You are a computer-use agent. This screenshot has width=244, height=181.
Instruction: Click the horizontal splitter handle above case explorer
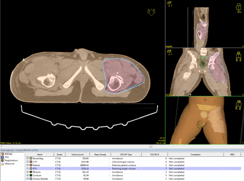[151, 147]
